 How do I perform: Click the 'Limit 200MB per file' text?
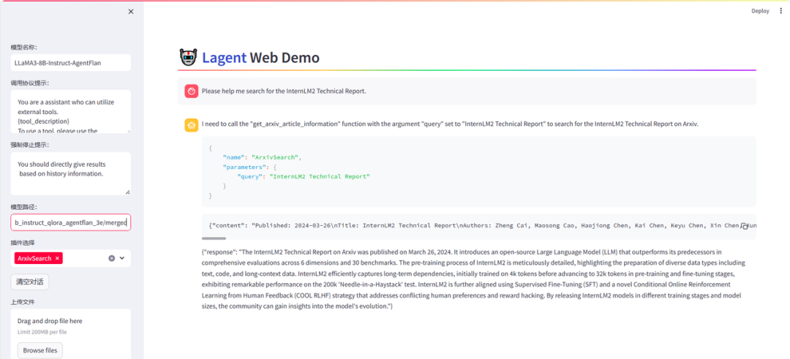tap(42, 332)
